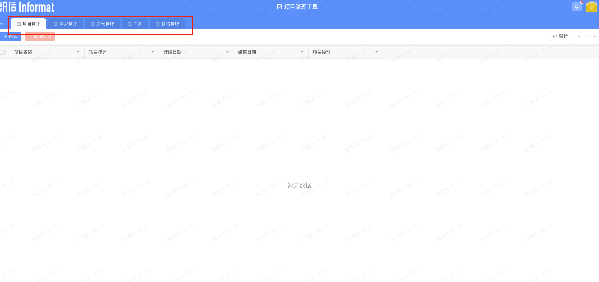Open the notification bell icon

[x=577, y=7]
